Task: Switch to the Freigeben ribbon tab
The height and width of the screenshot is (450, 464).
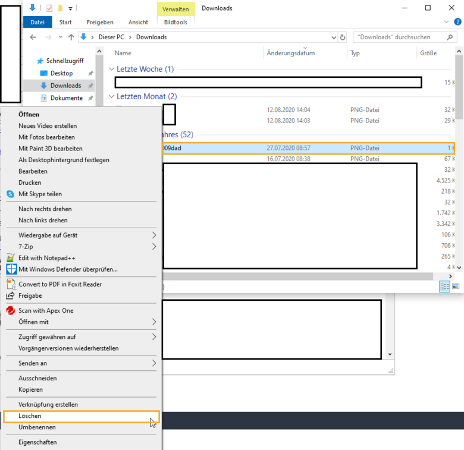Action: [x=100, y=22]
